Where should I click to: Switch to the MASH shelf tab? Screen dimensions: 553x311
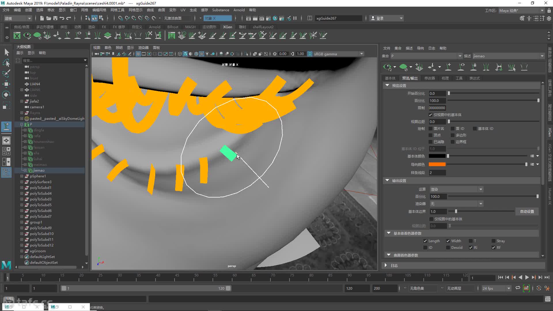click(190, 27)
